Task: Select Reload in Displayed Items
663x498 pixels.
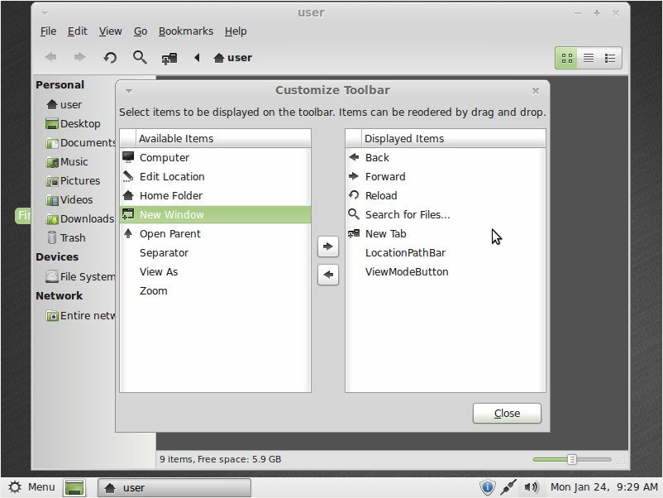Action: [x=446, y=195]
